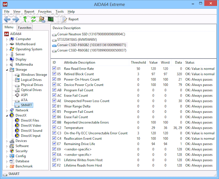Go up one level with green arrow
Viewport: 219px width, 179px height.
tap(25, 19)
